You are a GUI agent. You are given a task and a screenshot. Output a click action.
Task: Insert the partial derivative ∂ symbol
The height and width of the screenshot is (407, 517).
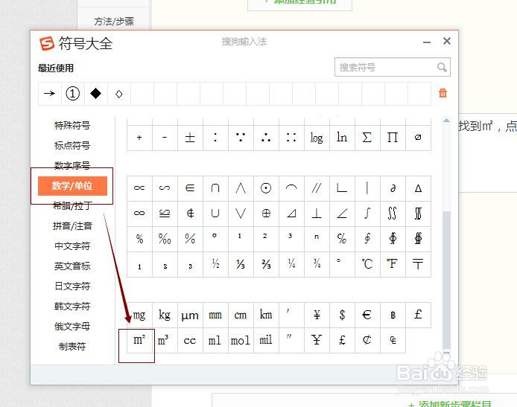pyautogui.click(x=393, y=188)
